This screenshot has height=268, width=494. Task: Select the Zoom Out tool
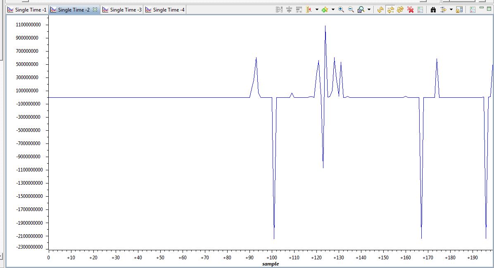351,9
